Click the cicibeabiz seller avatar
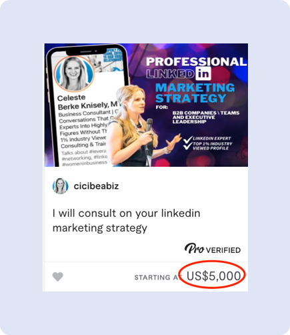The image size is (290, 335). 60,186
